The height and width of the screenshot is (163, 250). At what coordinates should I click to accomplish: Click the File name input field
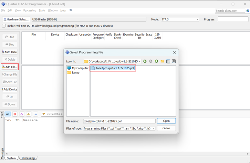[119, 121]
